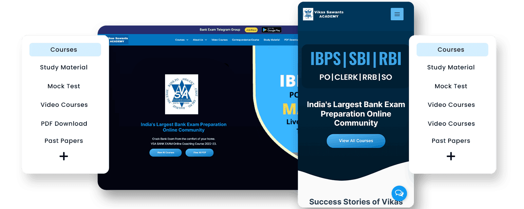Click View All Courses on the desktop site
This screenshot has width=524, height=209.
165,153
